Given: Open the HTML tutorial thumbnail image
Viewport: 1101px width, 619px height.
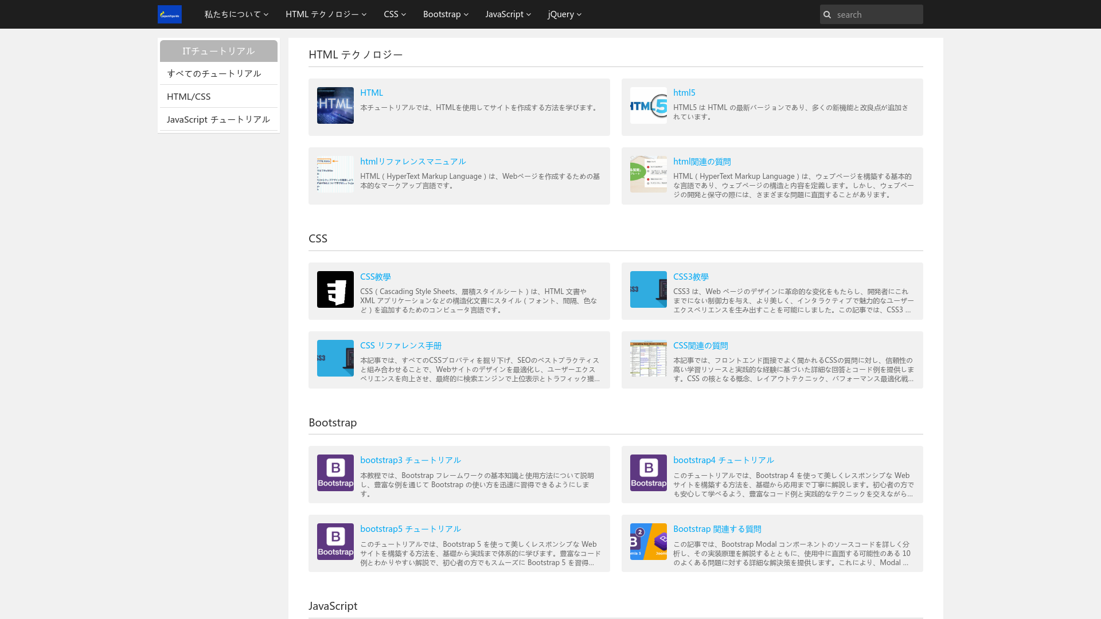Looking at the screenshot, I should [335, 105].
